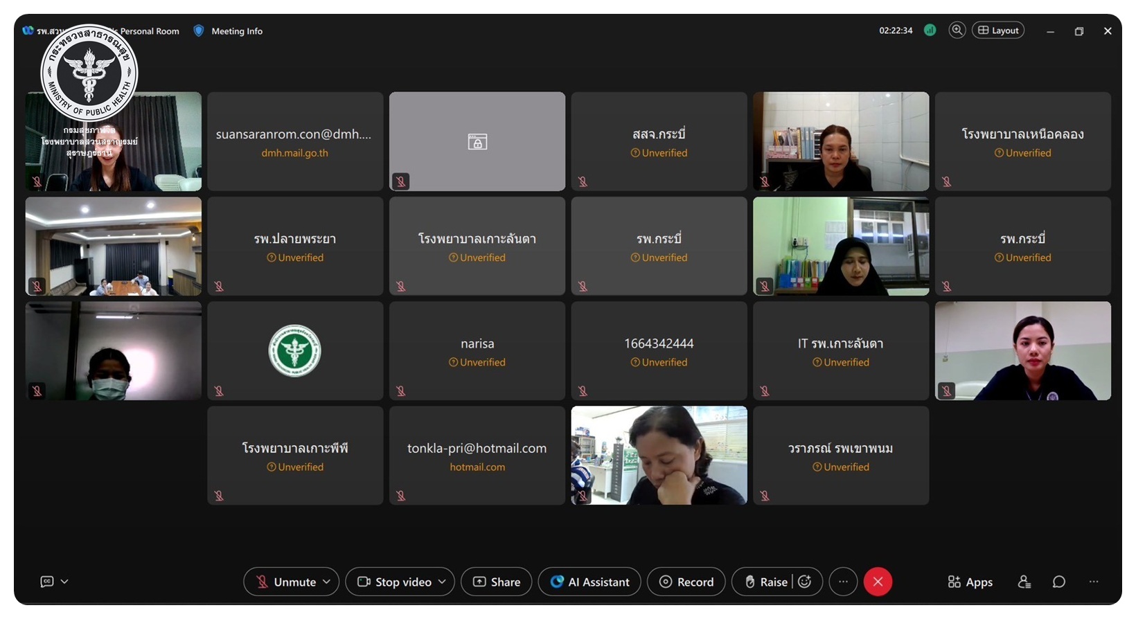The image size is (1136, 619).
Task: Open the emoji reactions icon
Action: 805,582
